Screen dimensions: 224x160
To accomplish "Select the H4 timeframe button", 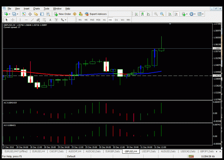I will [110, 20].
